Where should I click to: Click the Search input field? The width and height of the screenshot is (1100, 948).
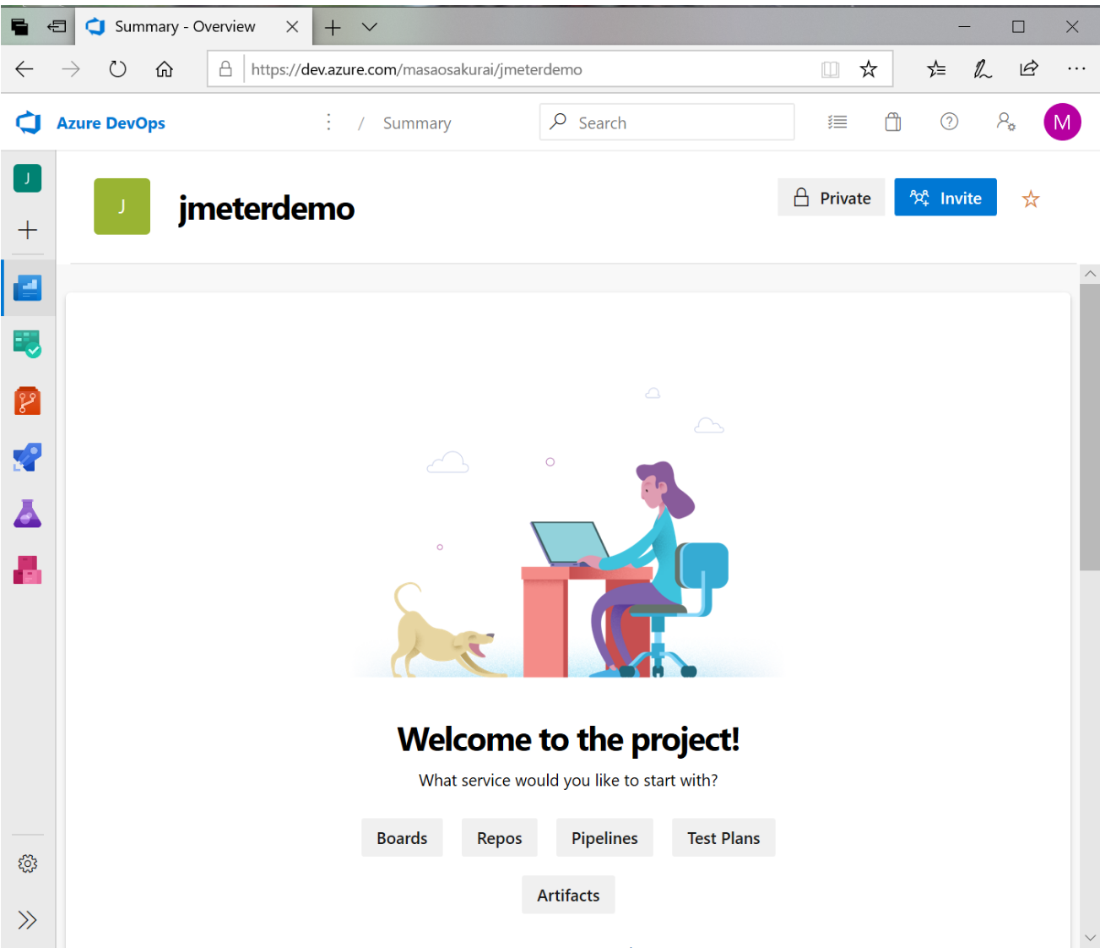click(675, 123)
